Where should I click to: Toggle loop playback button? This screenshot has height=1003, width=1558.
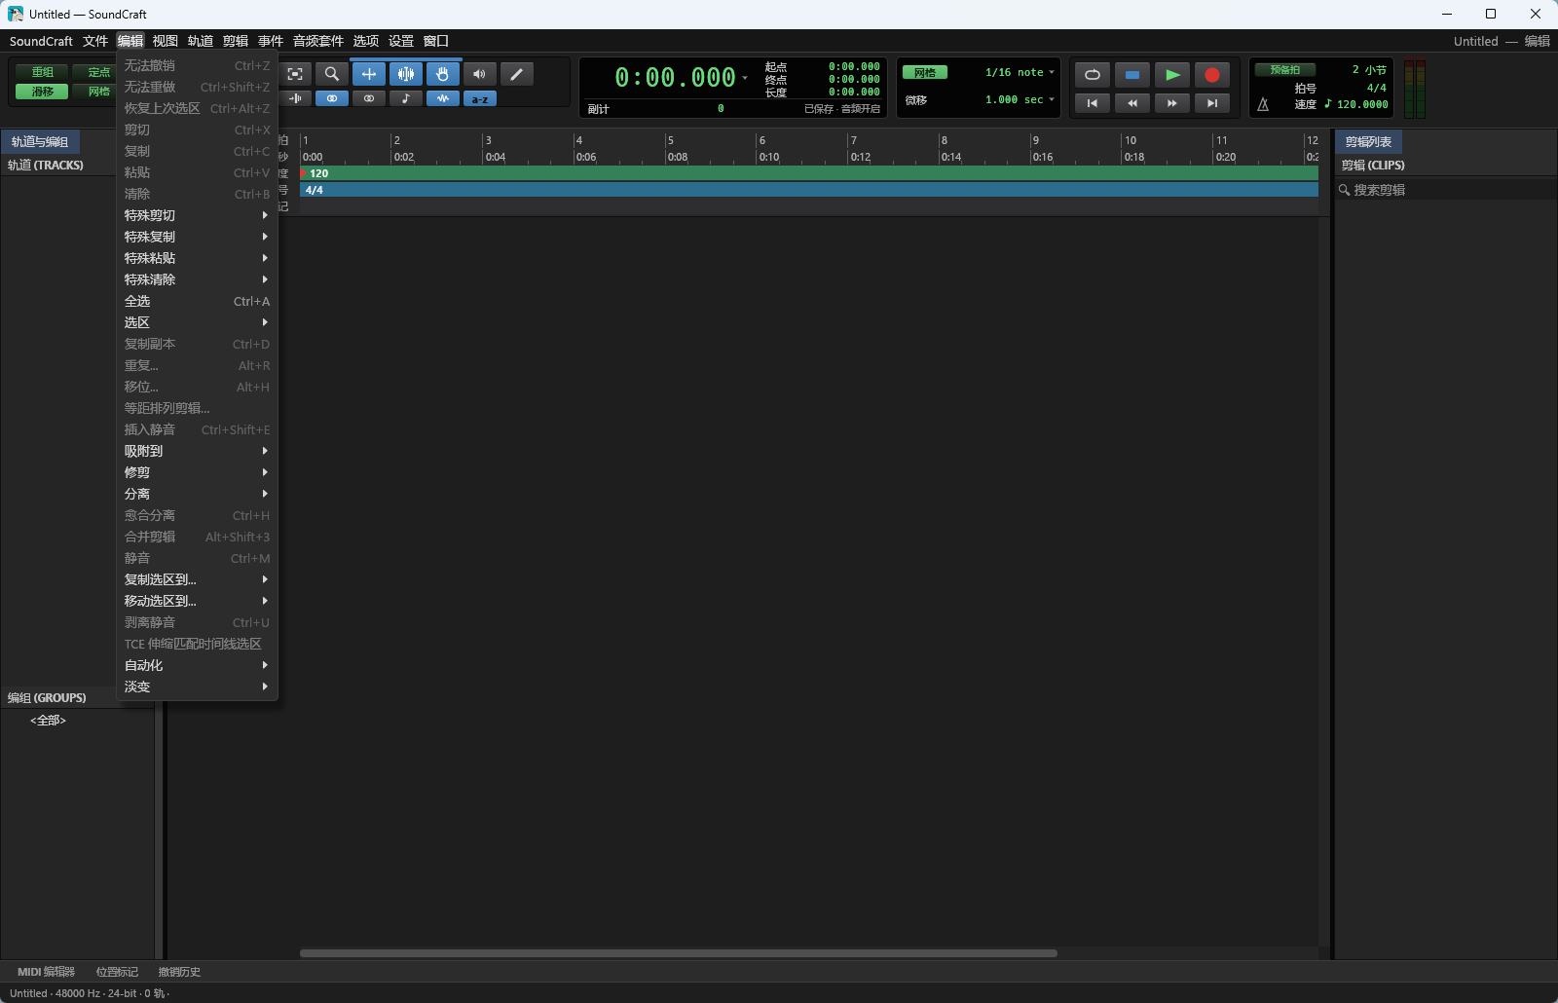pos(1093,75)
